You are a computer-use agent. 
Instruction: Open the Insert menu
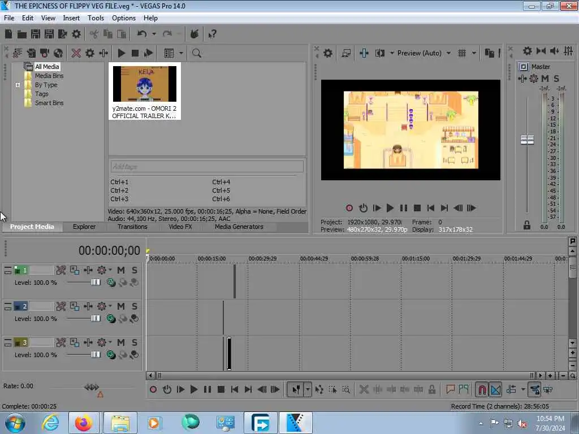coord(71,18)
